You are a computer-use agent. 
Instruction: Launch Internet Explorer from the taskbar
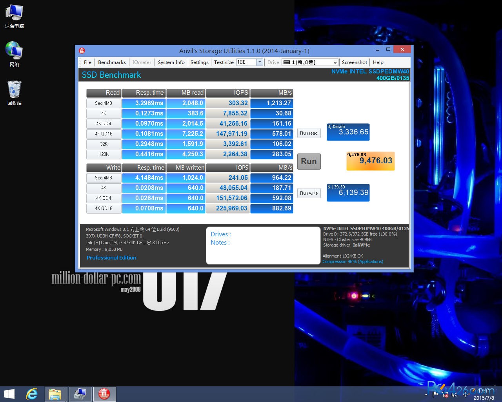coord(32,394)
